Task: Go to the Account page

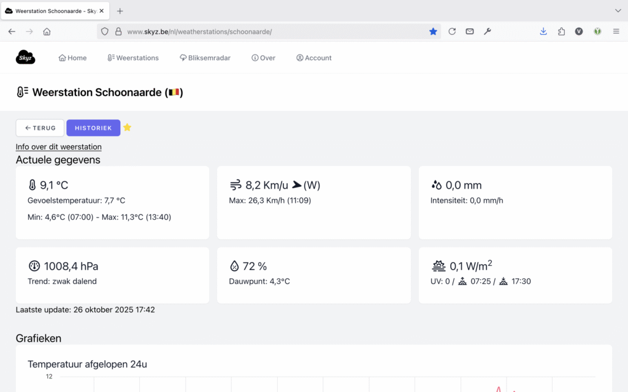Action: coord(313,58)
